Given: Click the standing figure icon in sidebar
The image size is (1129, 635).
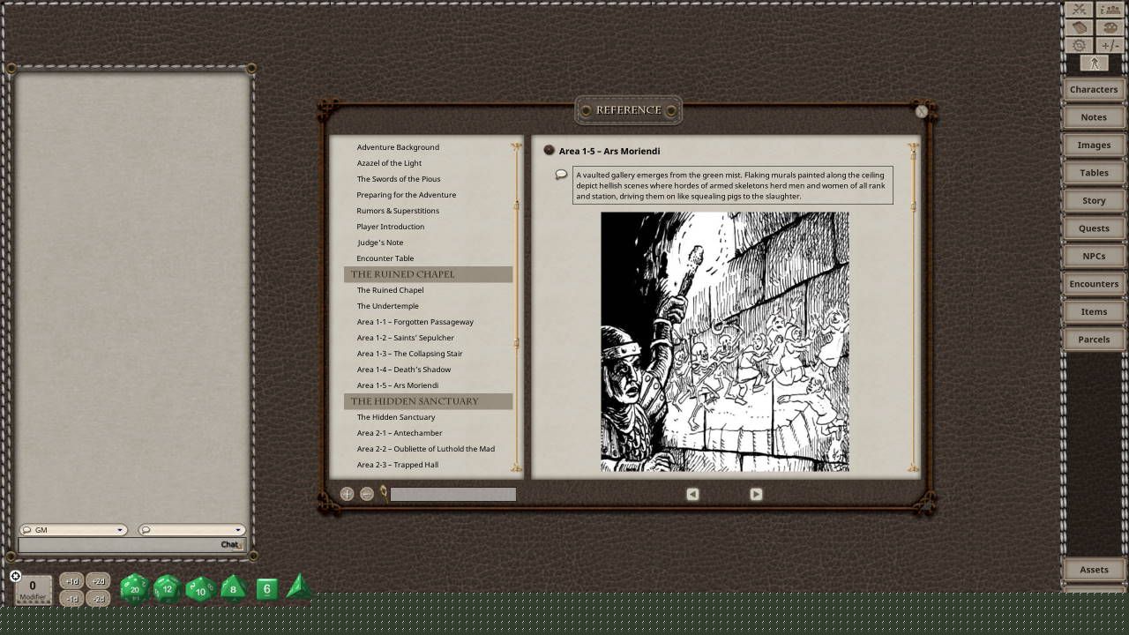Looking at the screenshot, I should tap(1094, 63).
